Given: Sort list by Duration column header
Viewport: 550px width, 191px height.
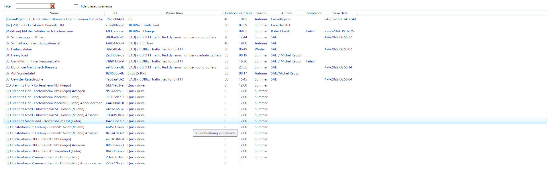Looking at the screenshot, I should (x=230, y=13).
